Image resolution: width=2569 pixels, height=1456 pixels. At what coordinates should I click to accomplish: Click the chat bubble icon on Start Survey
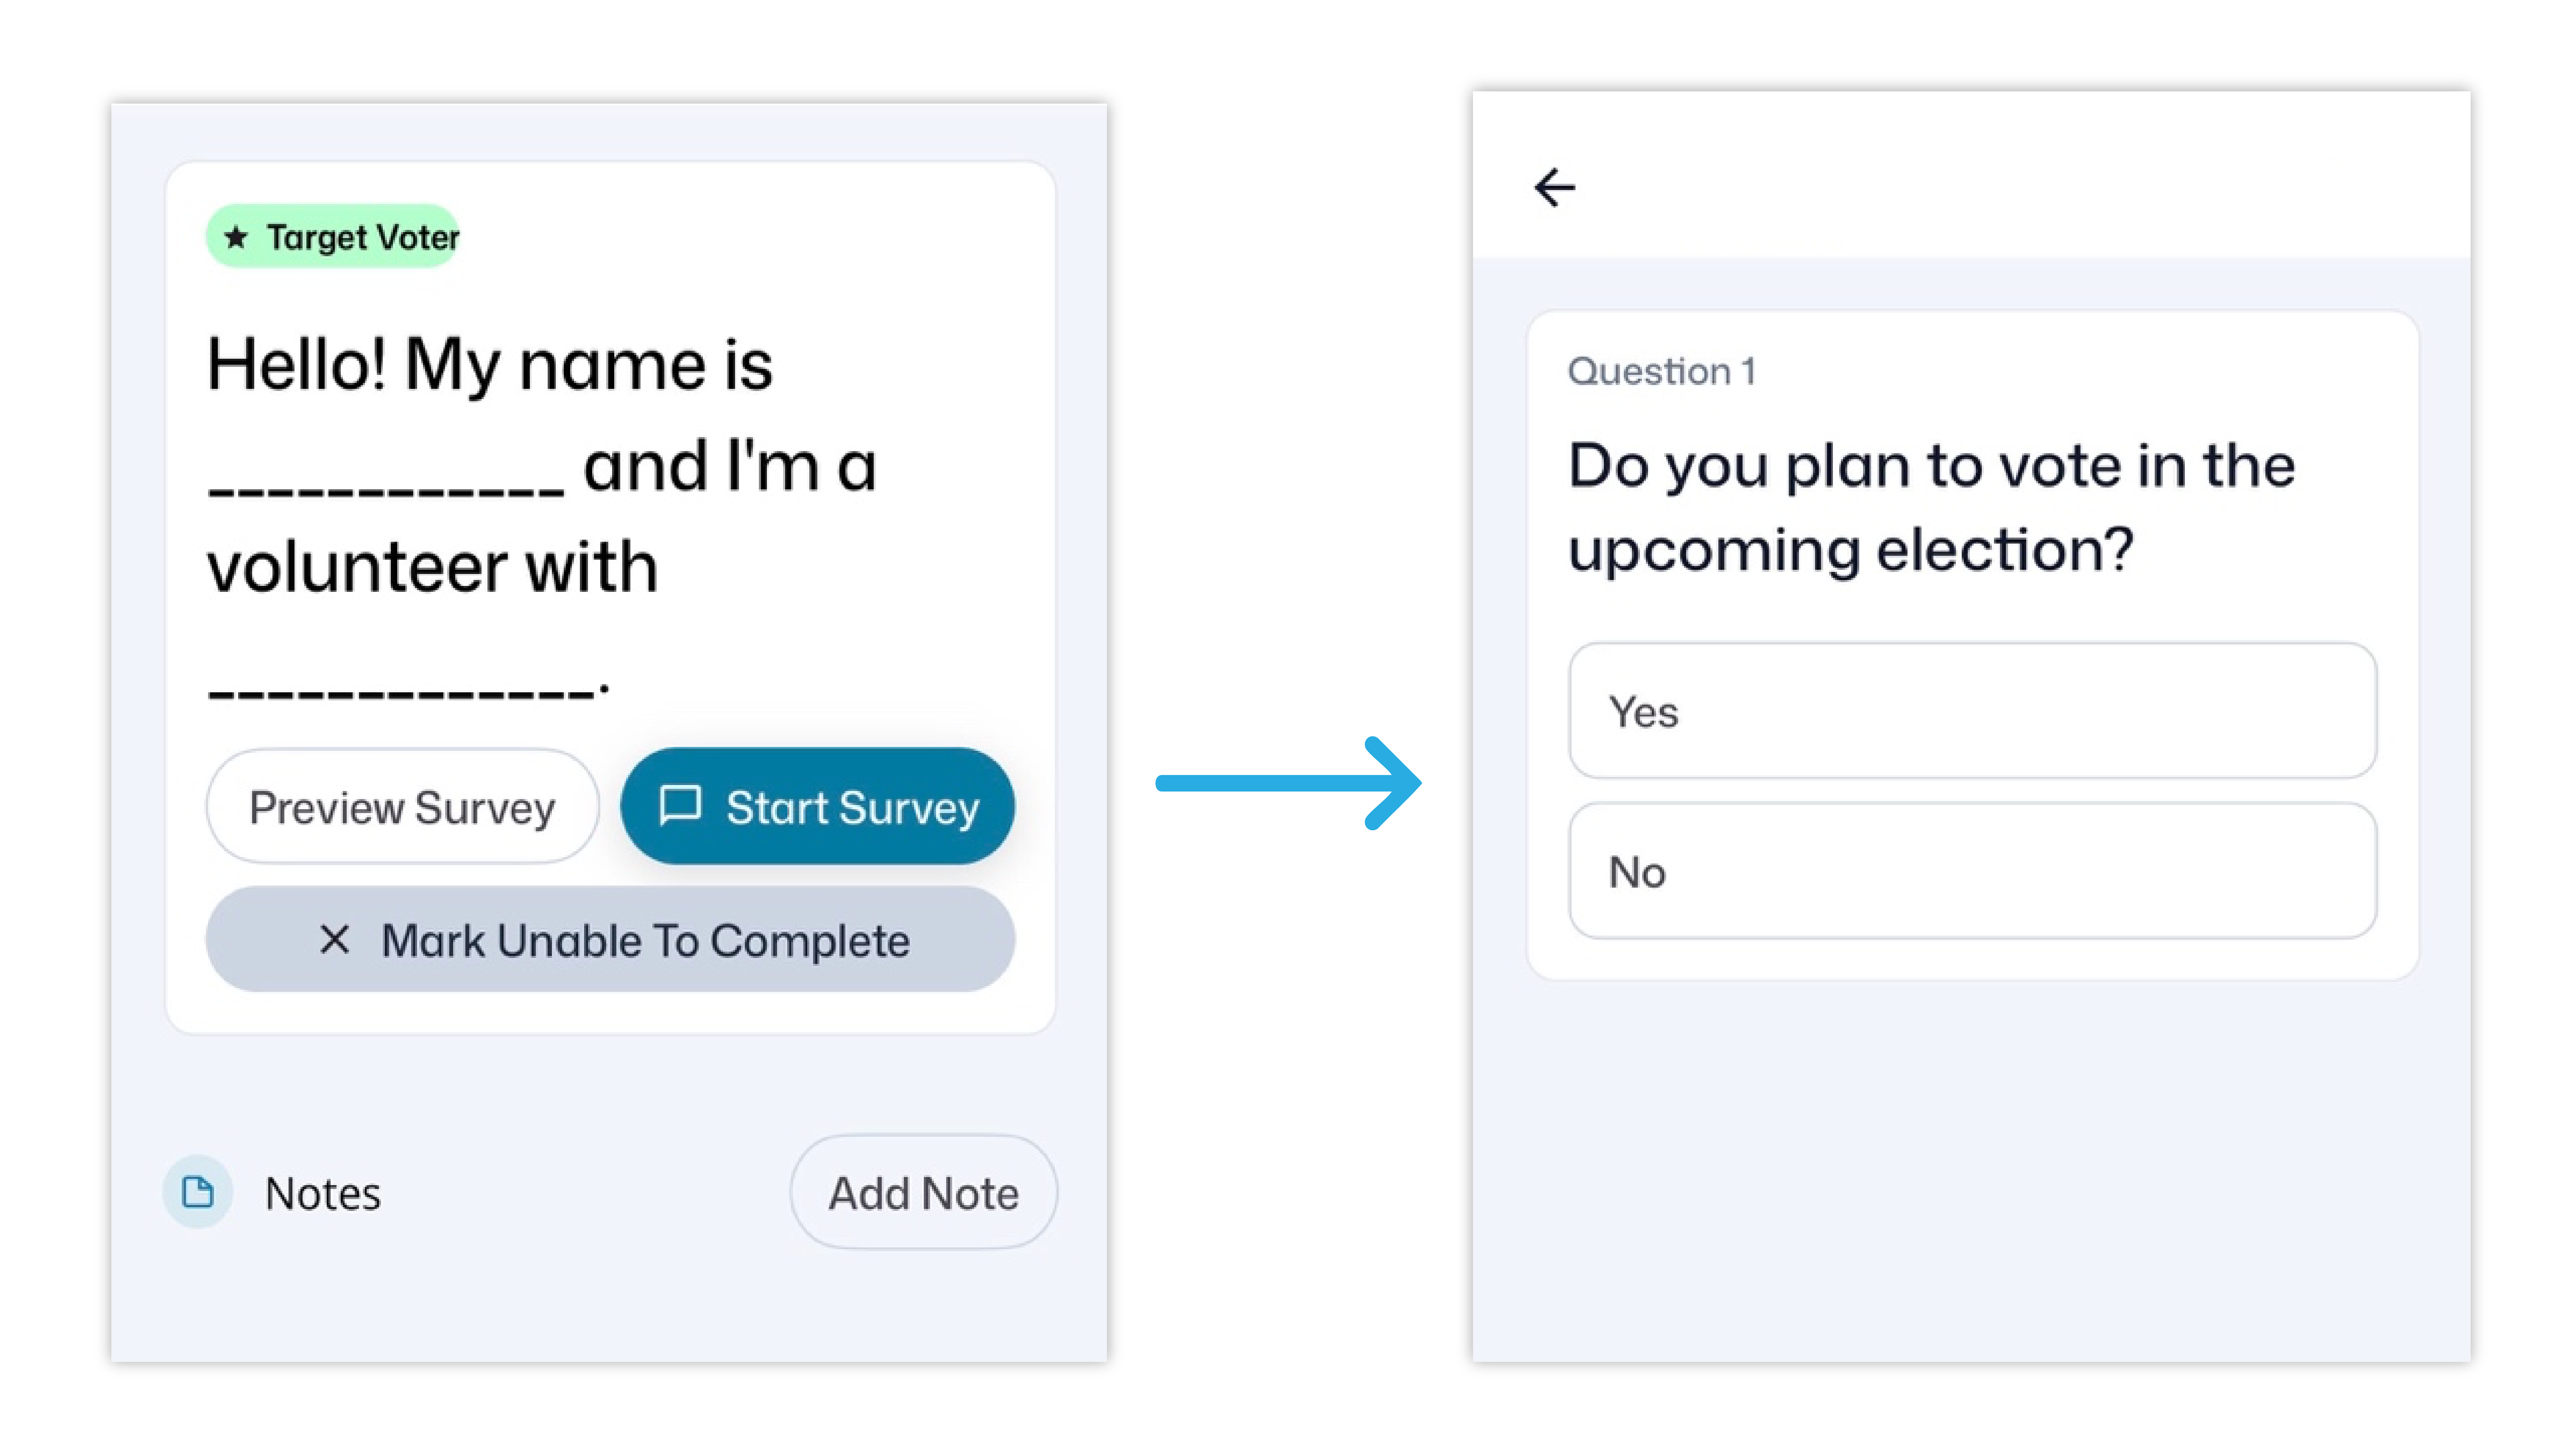[x=680, y=806]
